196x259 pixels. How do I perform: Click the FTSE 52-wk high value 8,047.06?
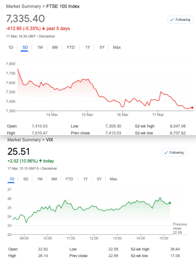tap(178, 126)
